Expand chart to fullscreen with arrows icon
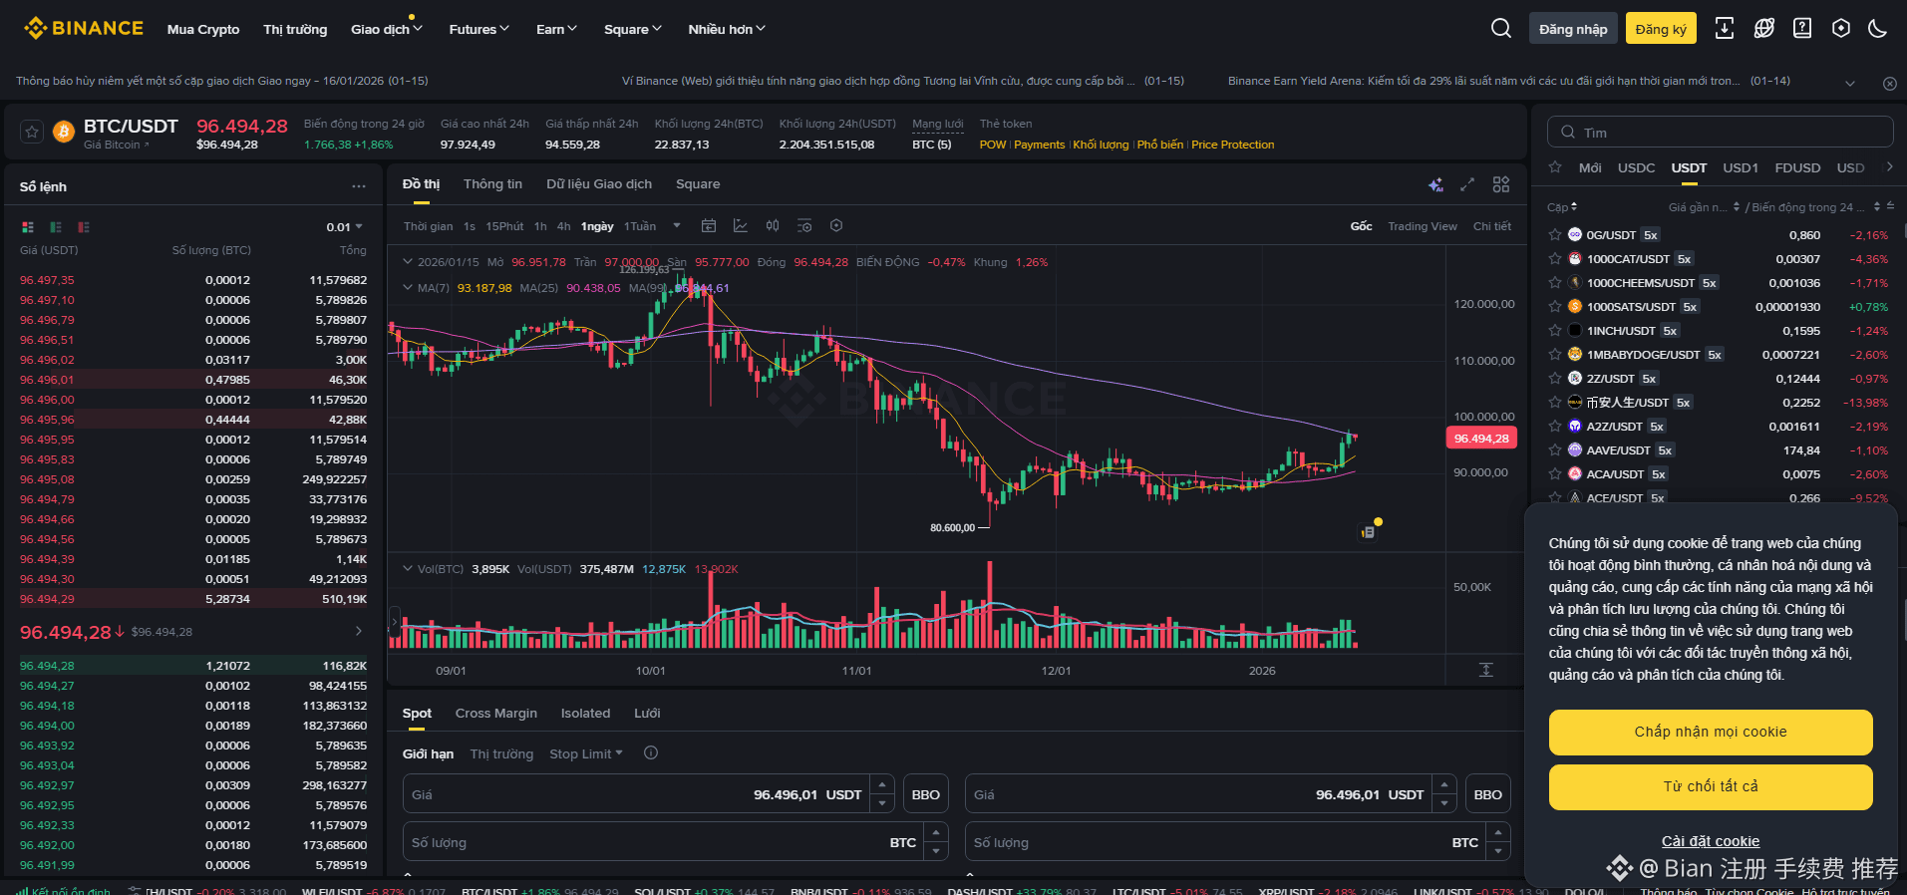1907x895 pixels. point(1467,184)
